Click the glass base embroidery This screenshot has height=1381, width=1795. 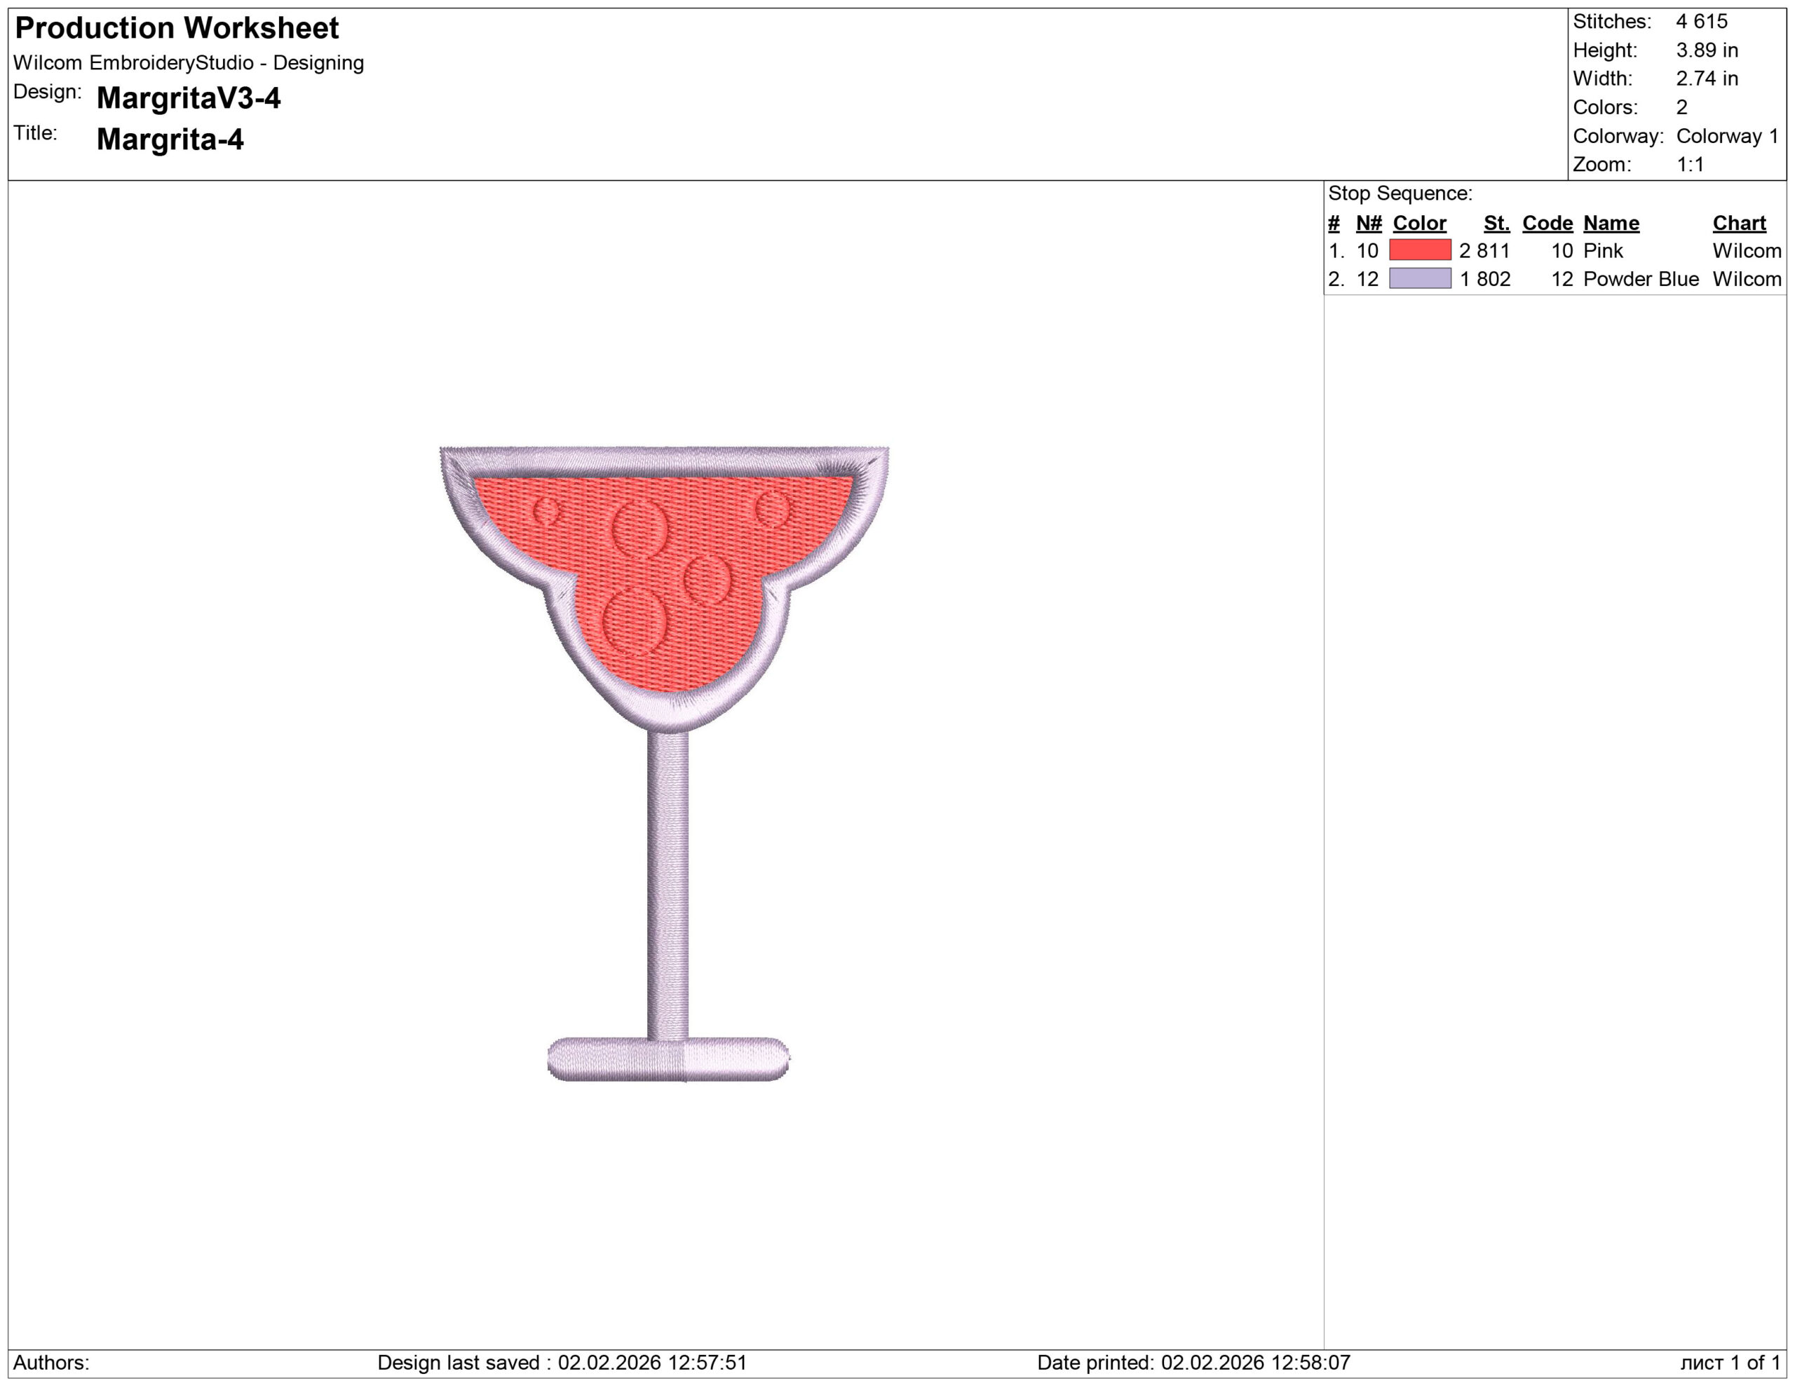tap(668, 1059)
